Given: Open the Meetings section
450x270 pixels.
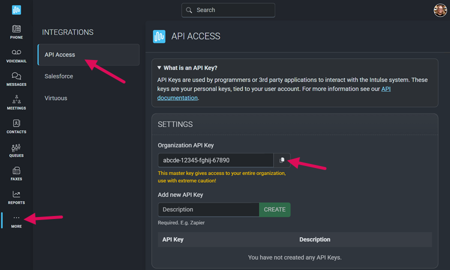Looking at the screenshot, I should pyautogui.click(x=16, y=102).
